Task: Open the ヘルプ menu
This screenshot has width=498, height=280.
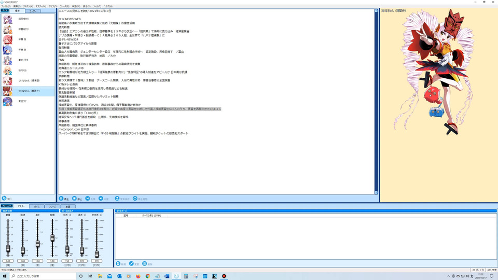Action: (108, 6)
